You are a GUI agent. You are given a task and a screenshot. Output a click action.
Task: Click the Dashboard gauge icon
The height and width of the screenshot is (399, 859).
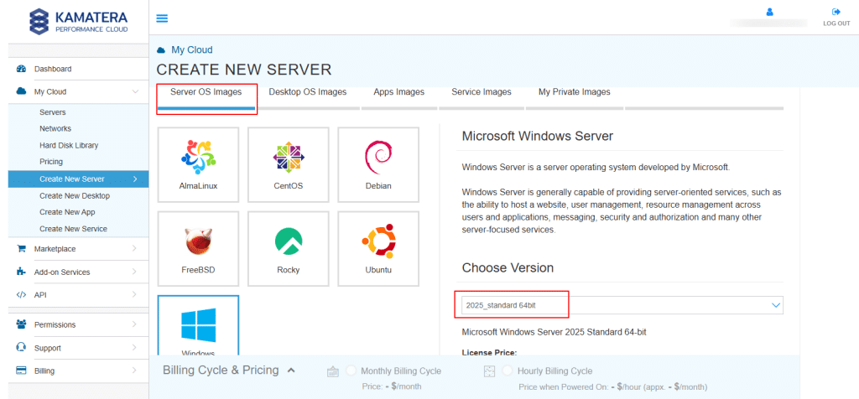coord(21,69)
